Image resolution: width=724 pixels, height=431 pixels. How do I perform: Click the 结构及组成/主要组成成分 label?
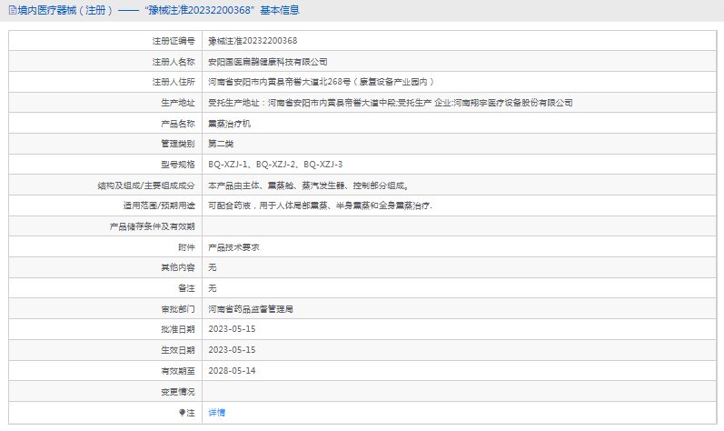coord(146,185)
